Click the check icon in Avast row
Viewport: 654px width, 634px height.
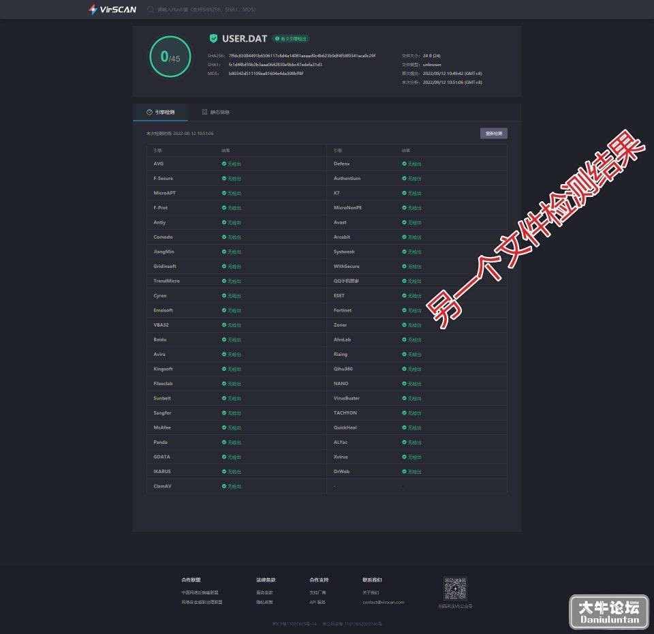tap(404, 222)
